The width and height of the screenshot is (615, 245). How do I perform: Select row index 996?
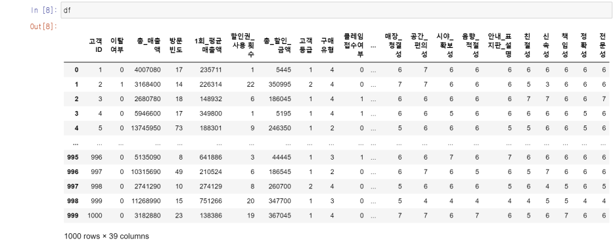pos(72,171)
